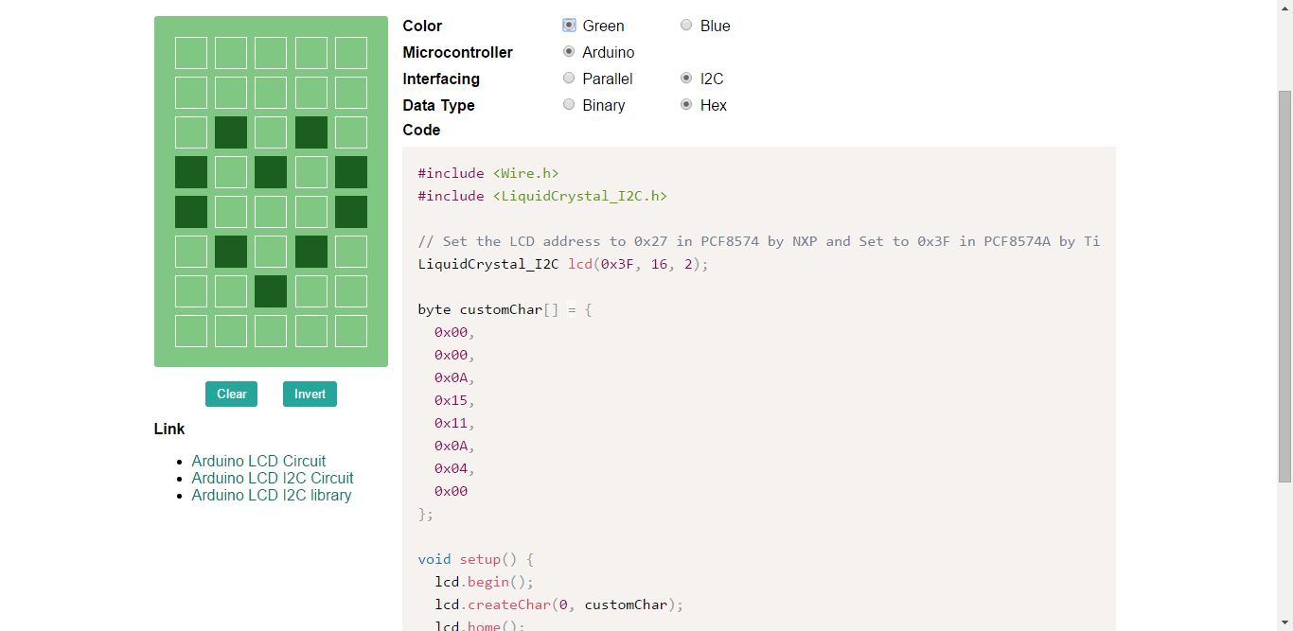
Task: Turn off the dark pixel in row 4, column 3
Action: pos(271,172)
